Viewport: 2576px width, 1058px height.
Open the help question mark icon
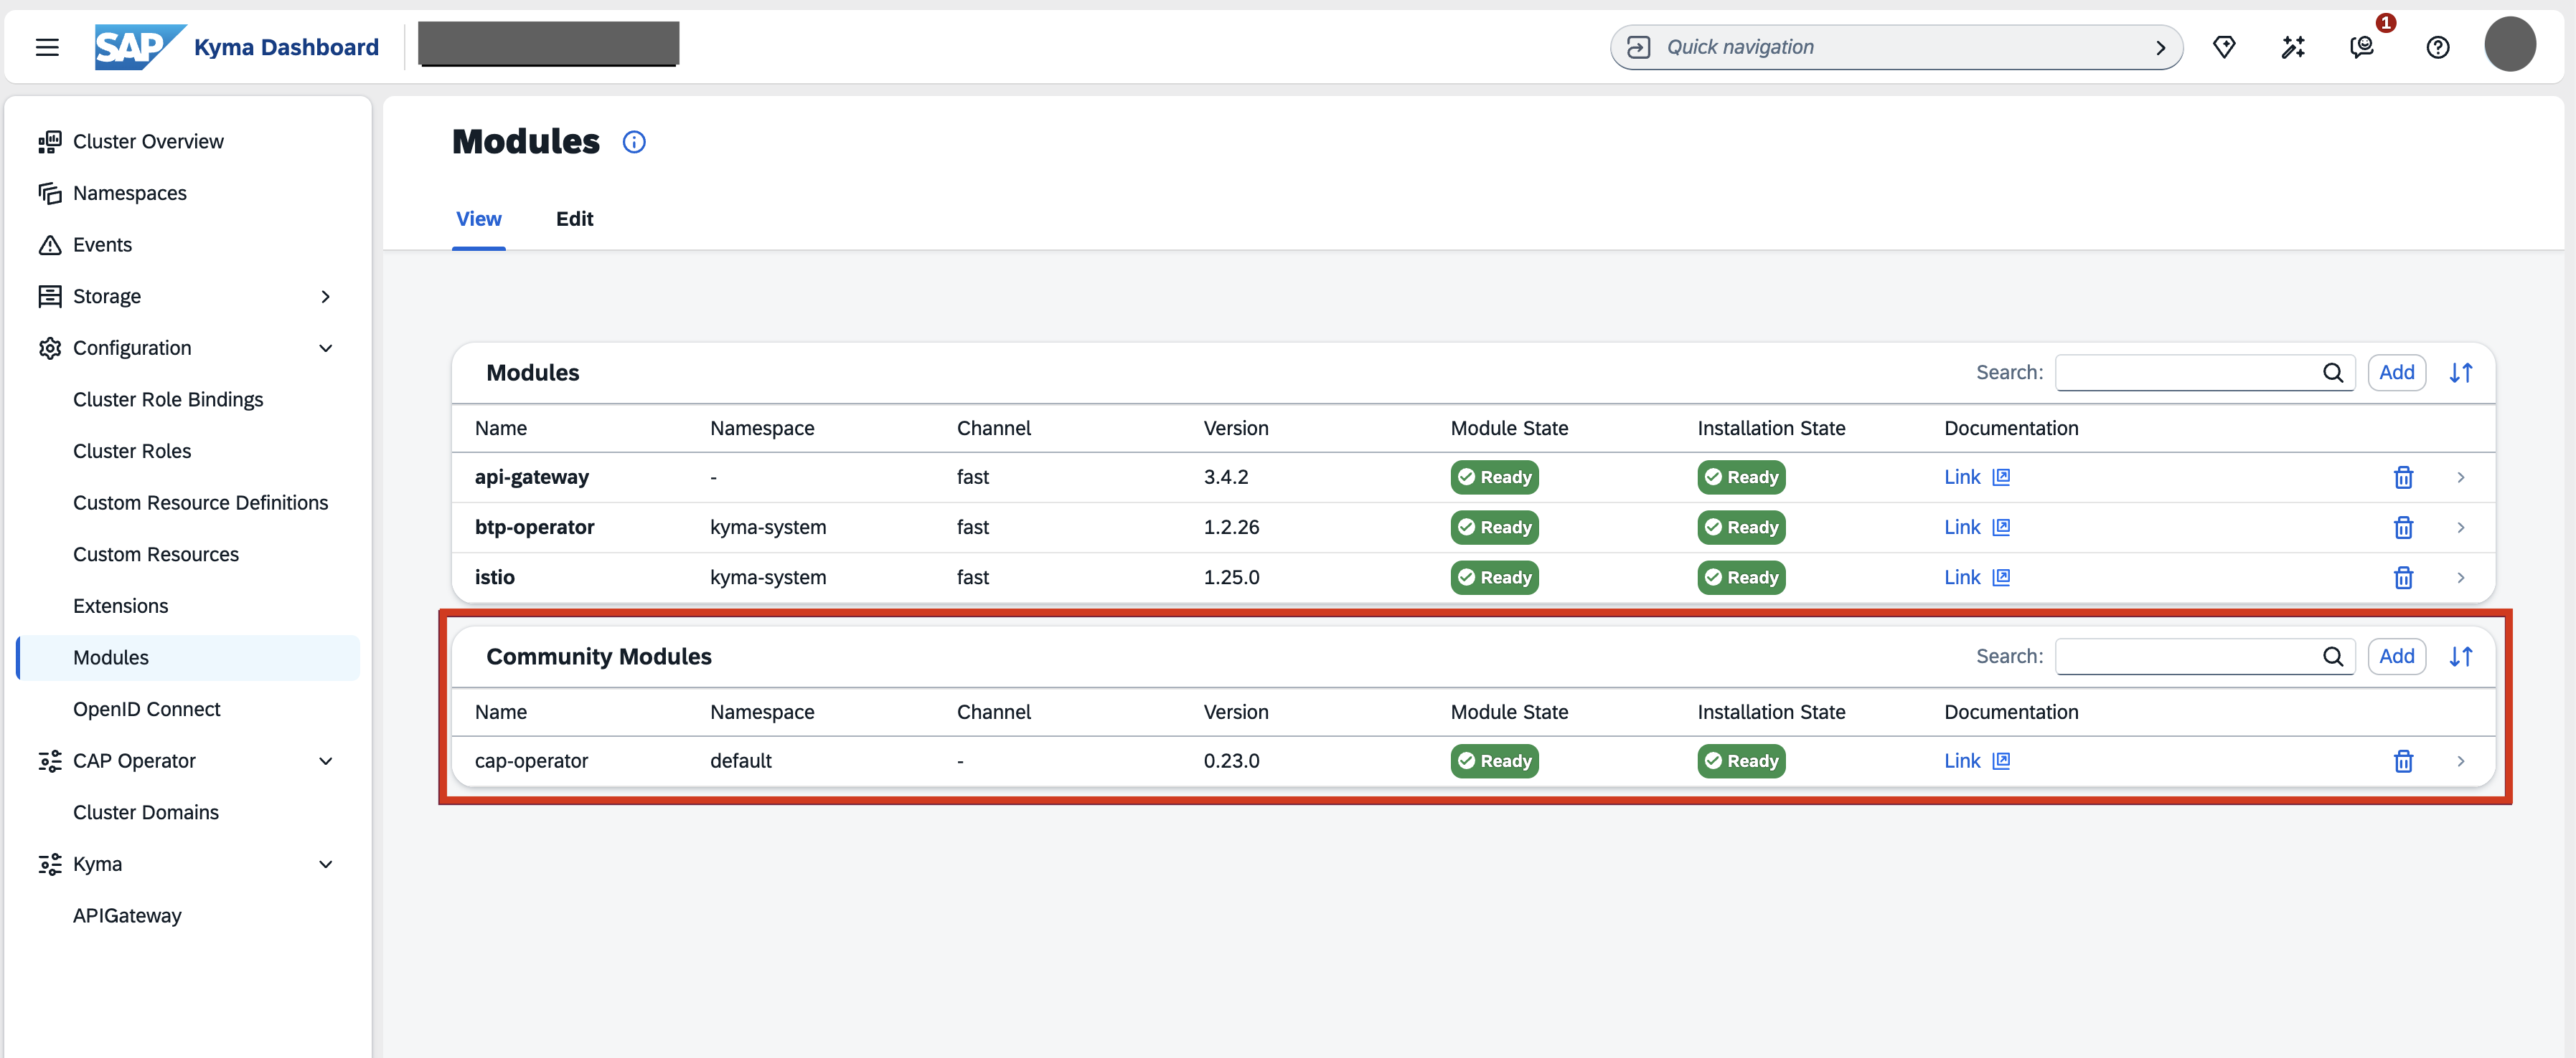tap(2438, 47)
